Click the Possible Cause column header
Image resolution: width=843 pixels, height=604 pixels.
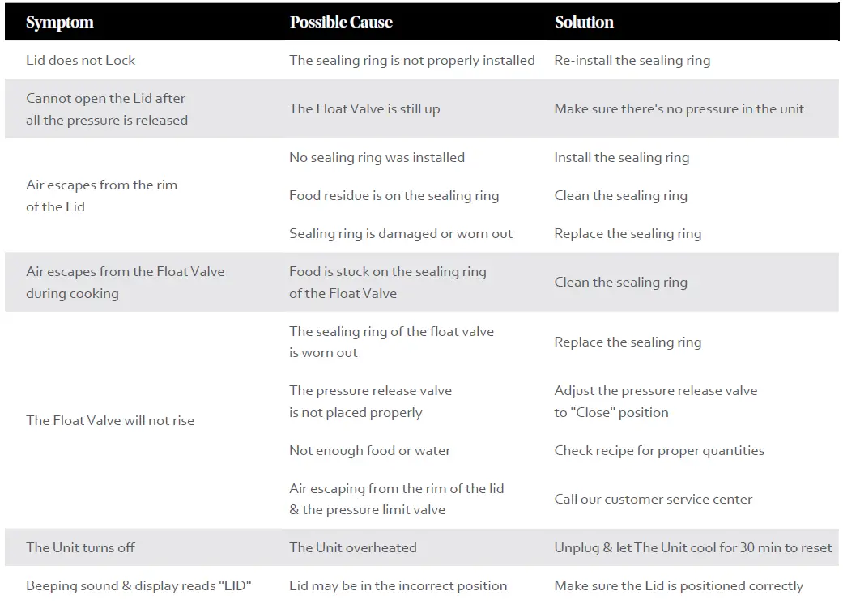pyautogui.click(x=341, y=23)
